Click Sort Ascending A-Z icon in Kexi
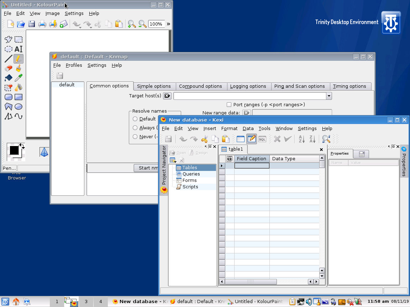The height and width of the screenshot is (307, 410). 301,139
